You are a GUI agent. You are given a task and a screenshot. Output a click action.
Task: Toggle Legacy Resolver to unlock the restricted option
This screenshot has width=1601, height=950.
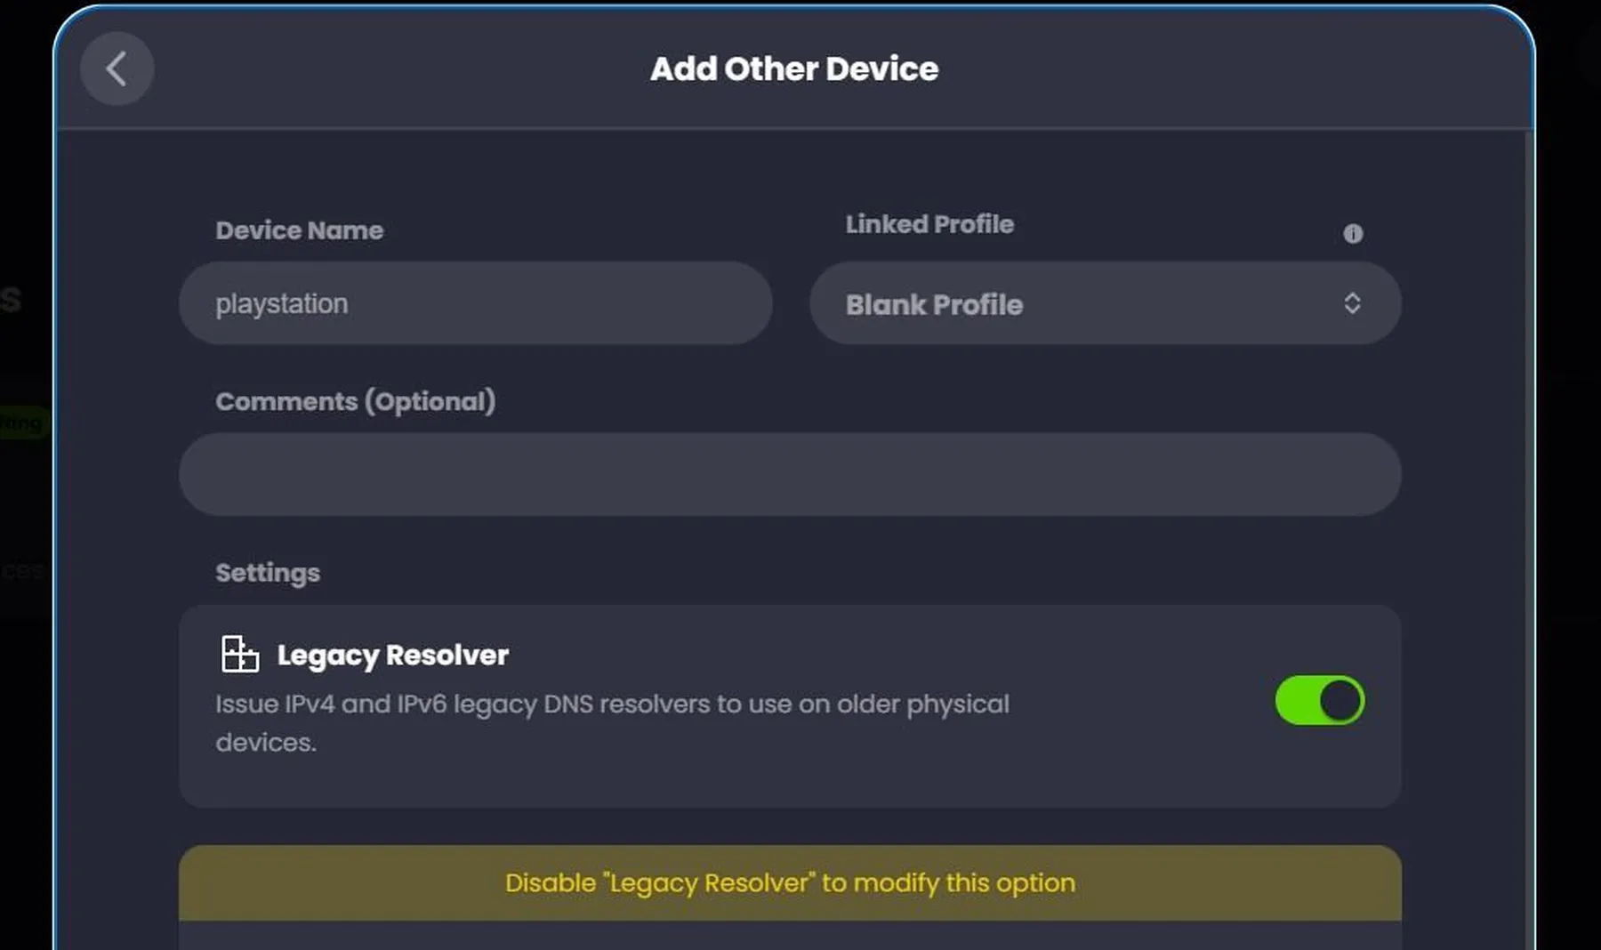1319,700
